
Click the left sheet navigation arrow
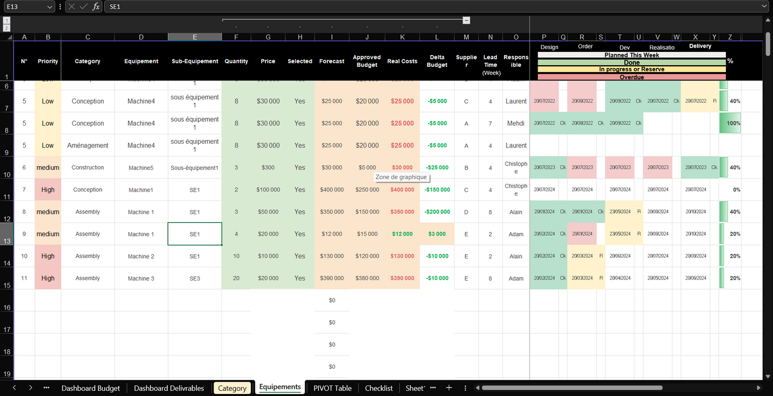(14, 387)
